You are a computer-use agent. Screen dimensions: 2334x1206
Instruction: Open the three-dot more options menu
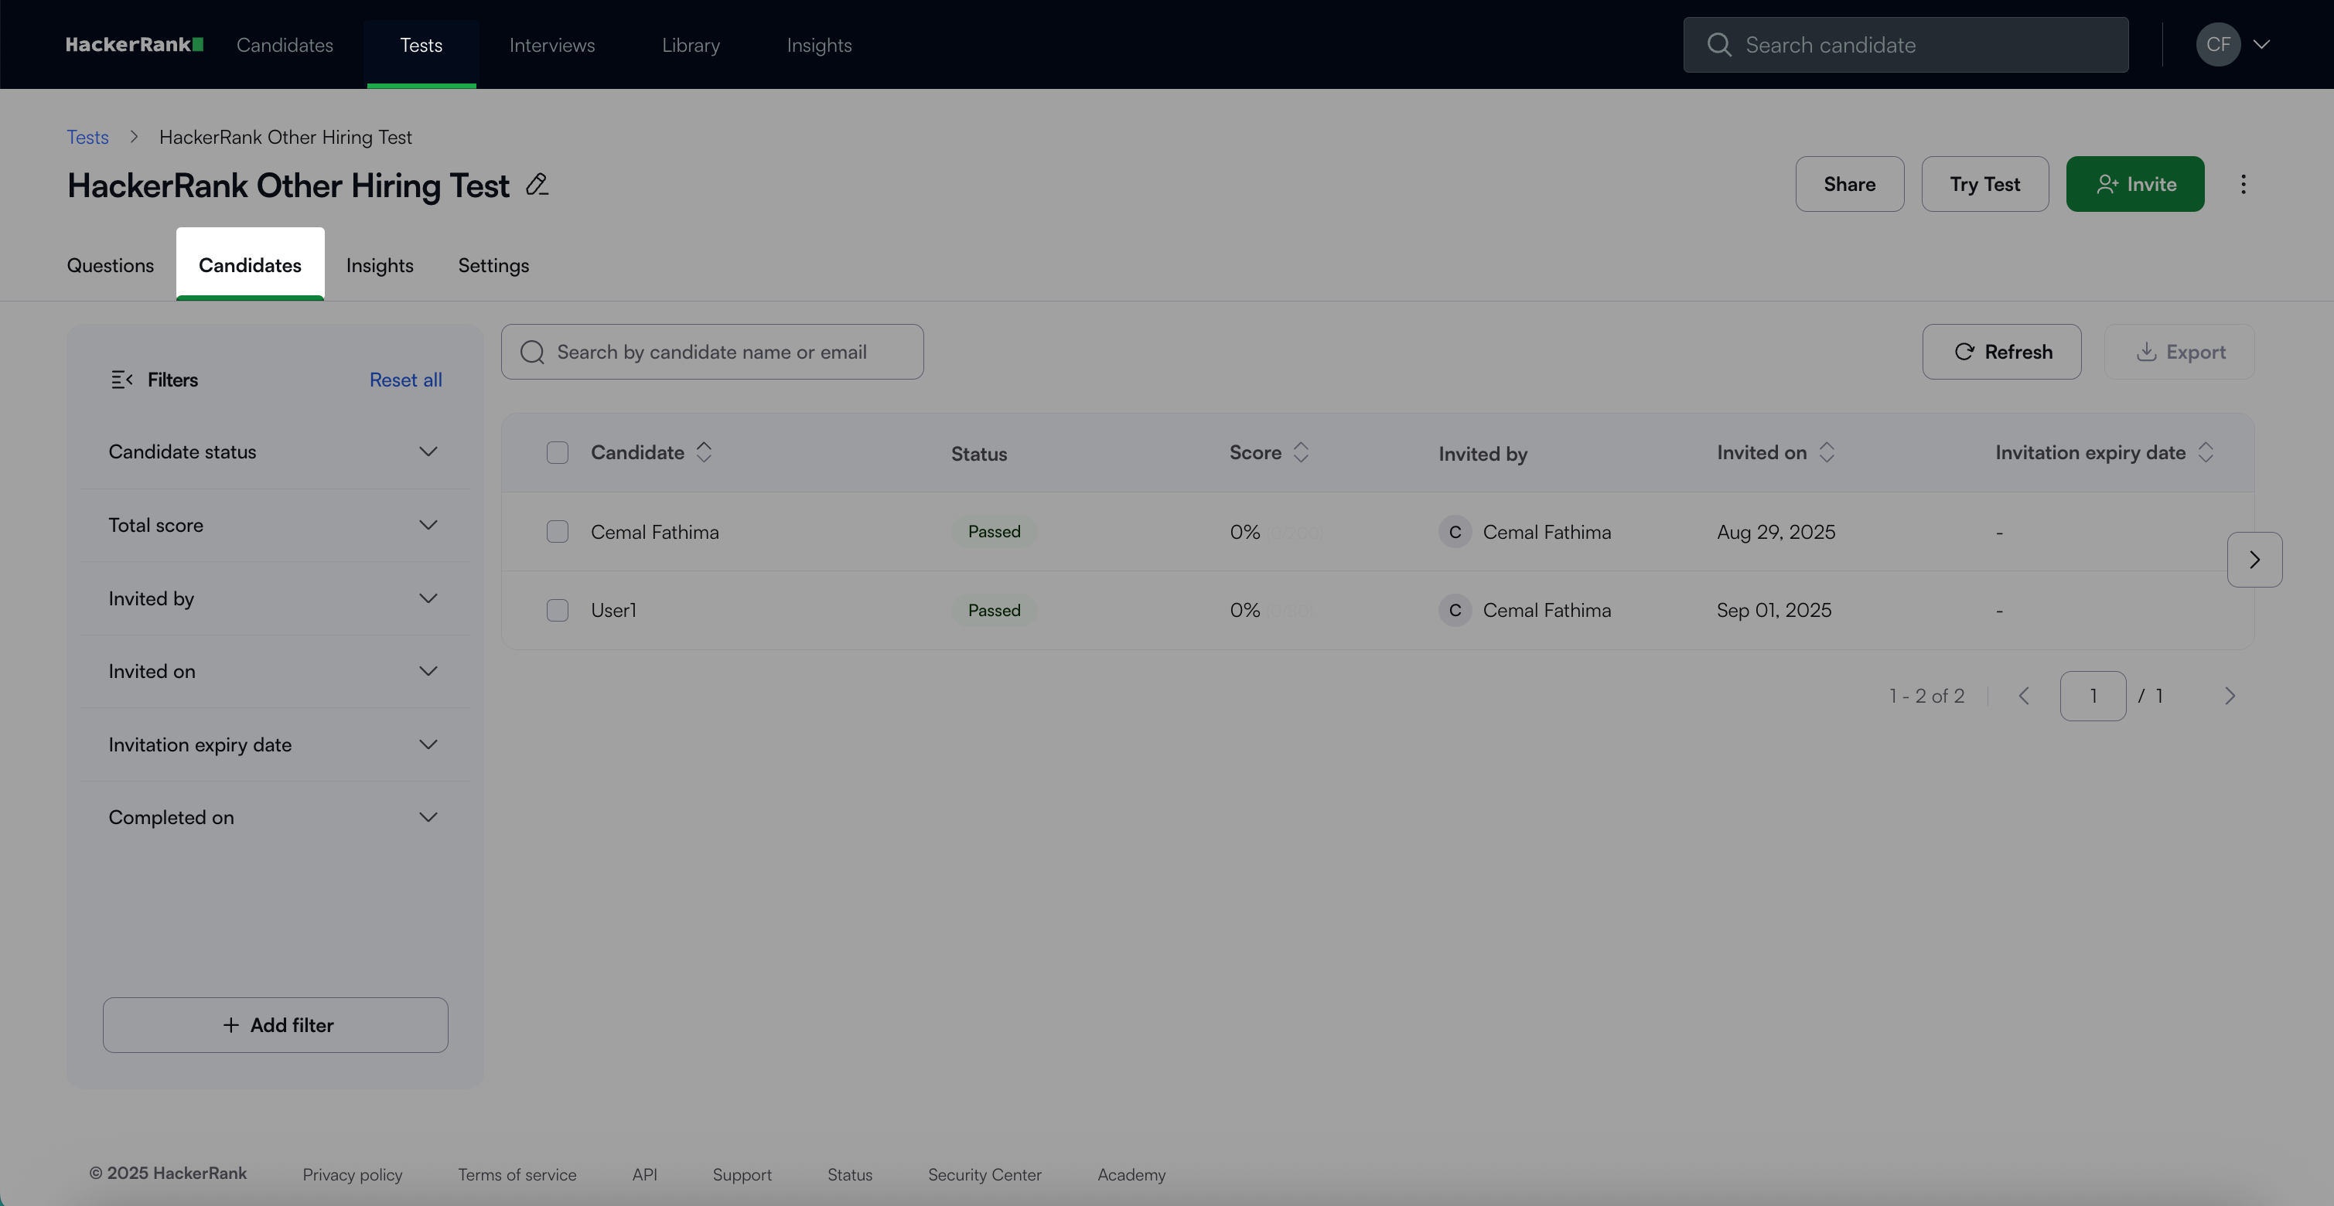click(2243, 185)
